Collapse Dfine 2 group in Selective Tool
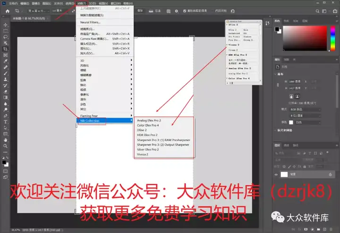This screenshot has width=340, height=233. 227,25
